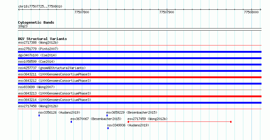Screen dimensions: 270x140
Task: Click the Cytogenetic Bands track title
Action: (x=36, y=22)
